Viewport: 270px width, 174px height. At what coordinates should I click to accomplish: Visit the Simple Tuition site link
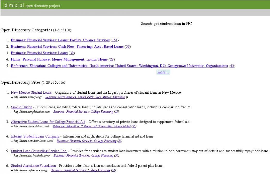21,107
